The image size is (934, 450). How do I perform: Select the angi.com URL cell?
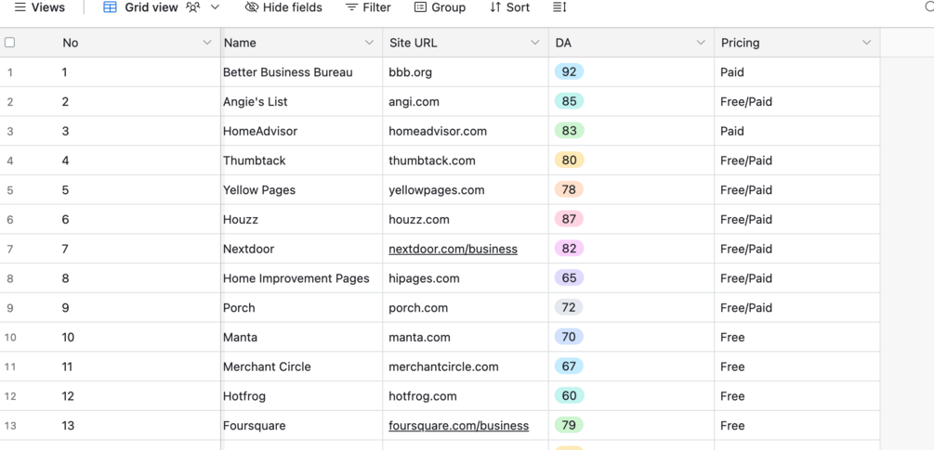coord(466,102)
